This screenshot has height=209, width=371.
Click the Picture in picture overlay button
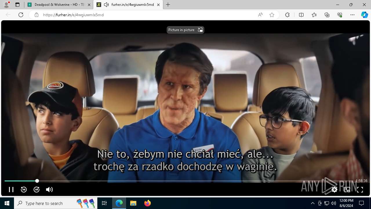185,30
